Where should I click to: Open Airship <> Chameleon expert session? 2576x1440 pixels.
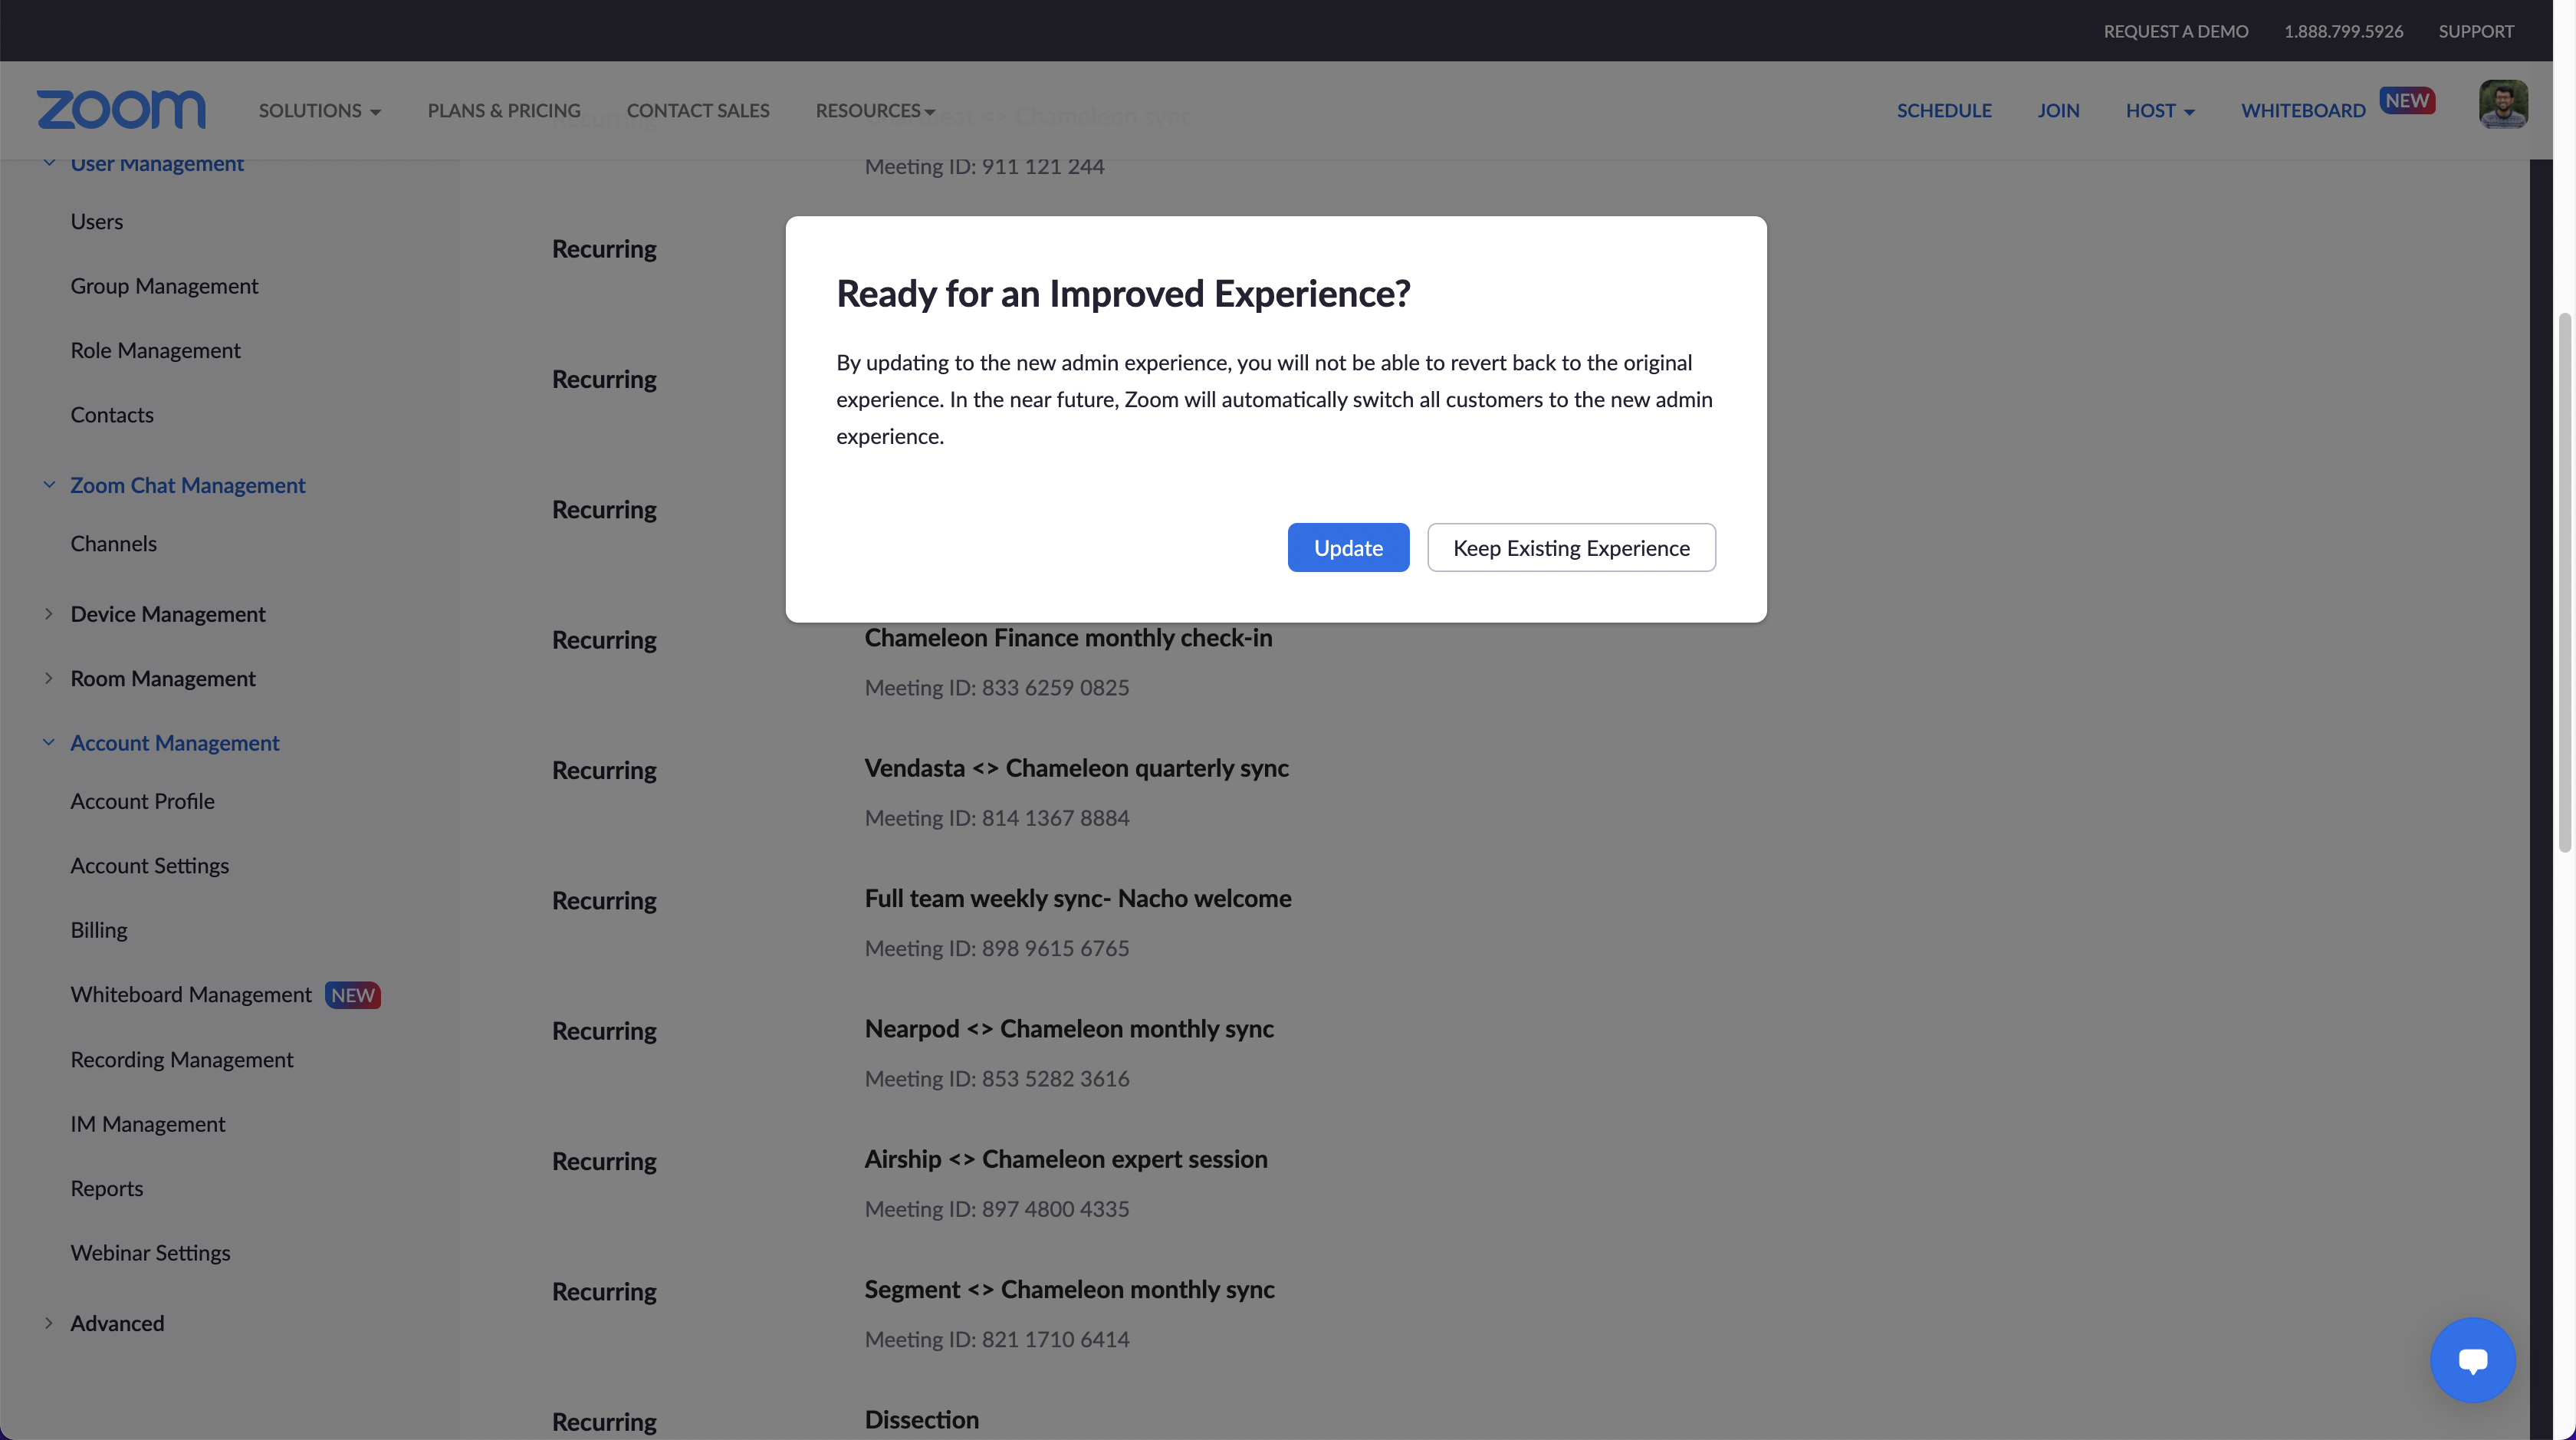[x=1065, y=1159]
